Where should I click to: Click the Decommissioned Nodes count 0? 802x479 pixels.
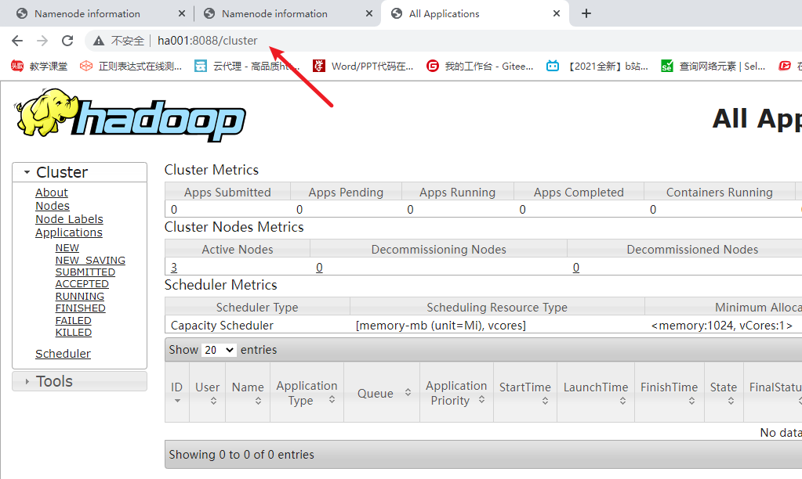576,268
